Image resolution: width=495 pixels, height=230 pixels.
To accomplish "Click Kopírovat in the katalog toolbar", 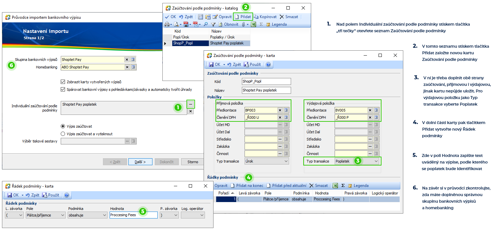I will click(265, 17).
